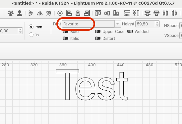Mirror selection across a line
The height and width of the screenshot is (124, 182).
49,13
